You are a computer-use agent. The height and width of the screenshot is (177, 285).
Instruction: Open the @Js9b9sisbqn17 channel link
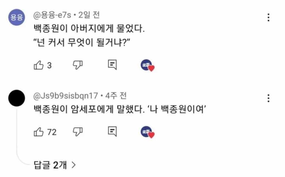66,96
